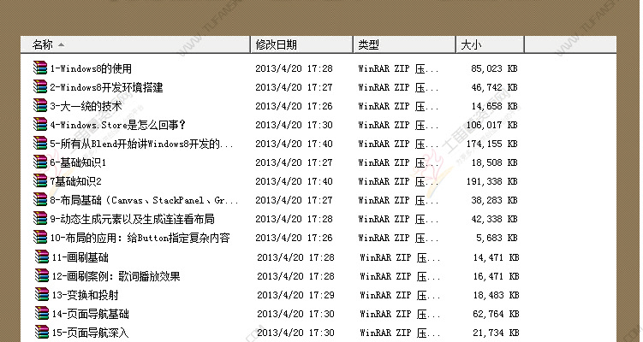This screenshot has height=342, width=643.
Task: Click the sort arrow in the 名称 header
Action: click(61, 44)
